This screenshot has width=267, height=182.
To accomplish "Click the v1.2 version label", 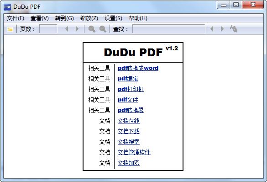I will point(172,48).
